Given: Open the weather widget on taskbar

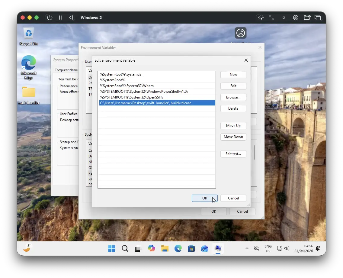Looking at the screenshot, I should point(27,248).
